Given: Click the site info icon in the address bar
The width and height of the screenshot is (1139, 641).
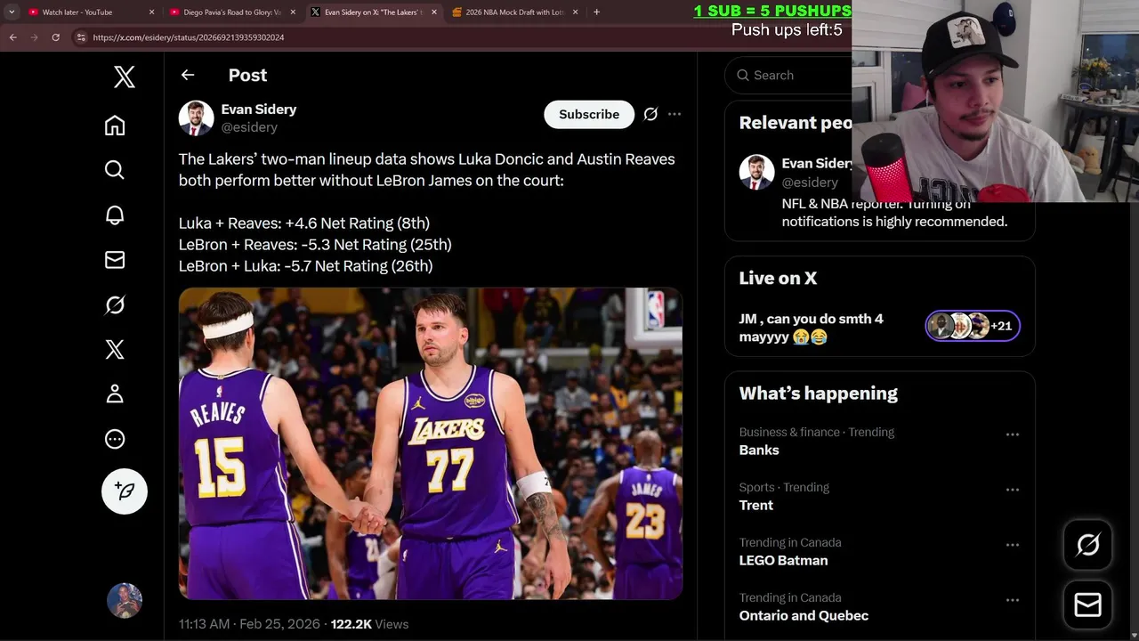Looking at the screenshot, I should coord(81,37).
